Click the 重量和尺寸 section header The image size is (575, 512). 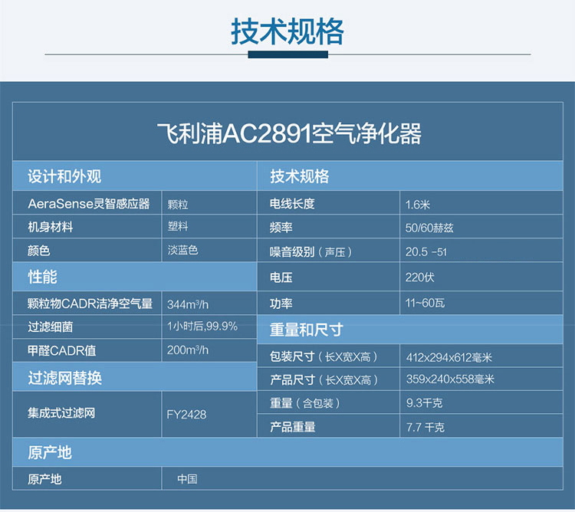coord(306,330)
